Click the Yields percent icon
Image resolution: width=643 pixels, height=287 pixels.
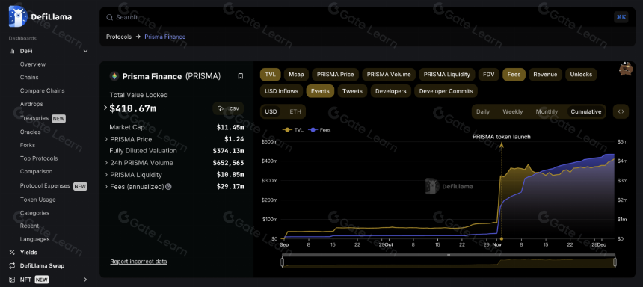click(12, 252)
